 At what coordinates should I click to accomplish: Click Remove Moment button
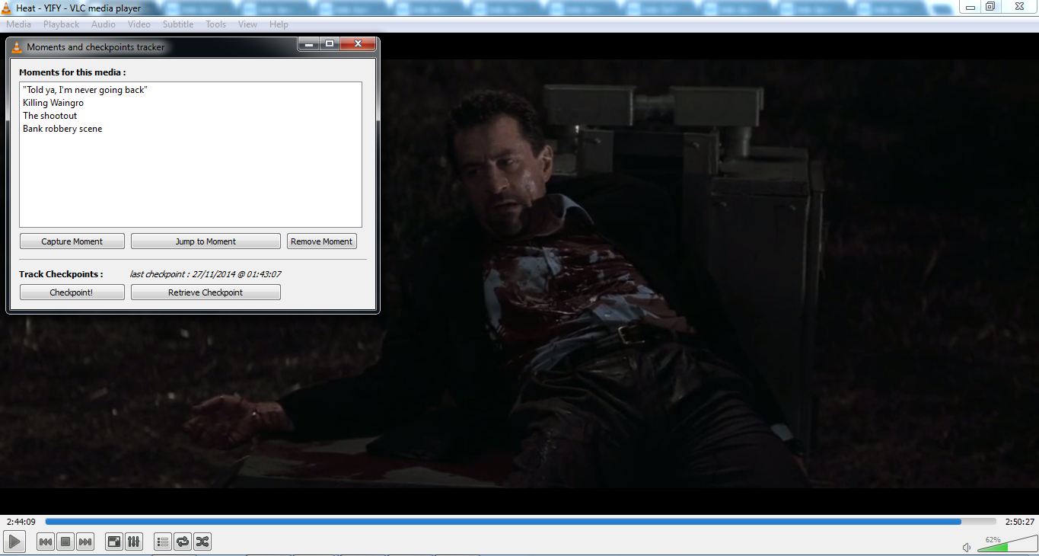(321, 241)
